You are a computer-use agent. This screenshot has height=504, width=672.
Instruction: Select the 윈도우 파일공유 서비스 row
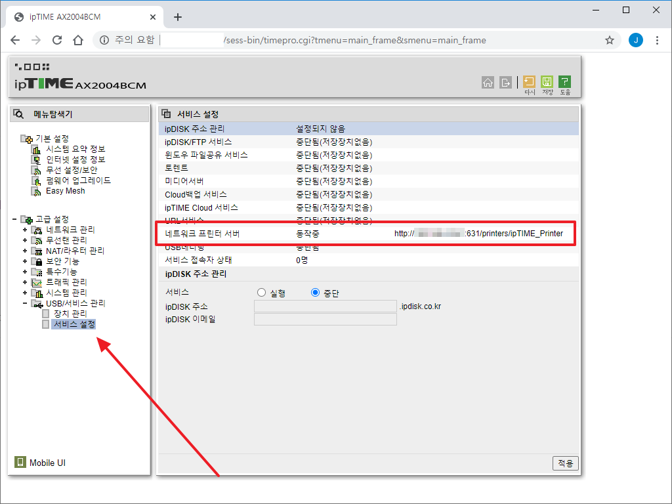[369, 155]
